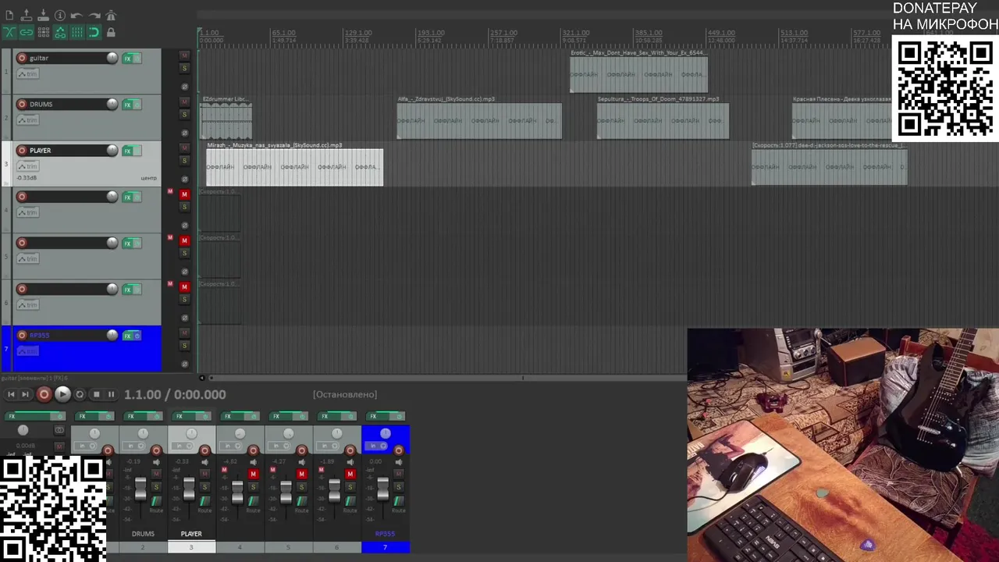Arm the PLAYER track for recording
The width and height of the screenshot is (999, 562).
click(22, 150)
